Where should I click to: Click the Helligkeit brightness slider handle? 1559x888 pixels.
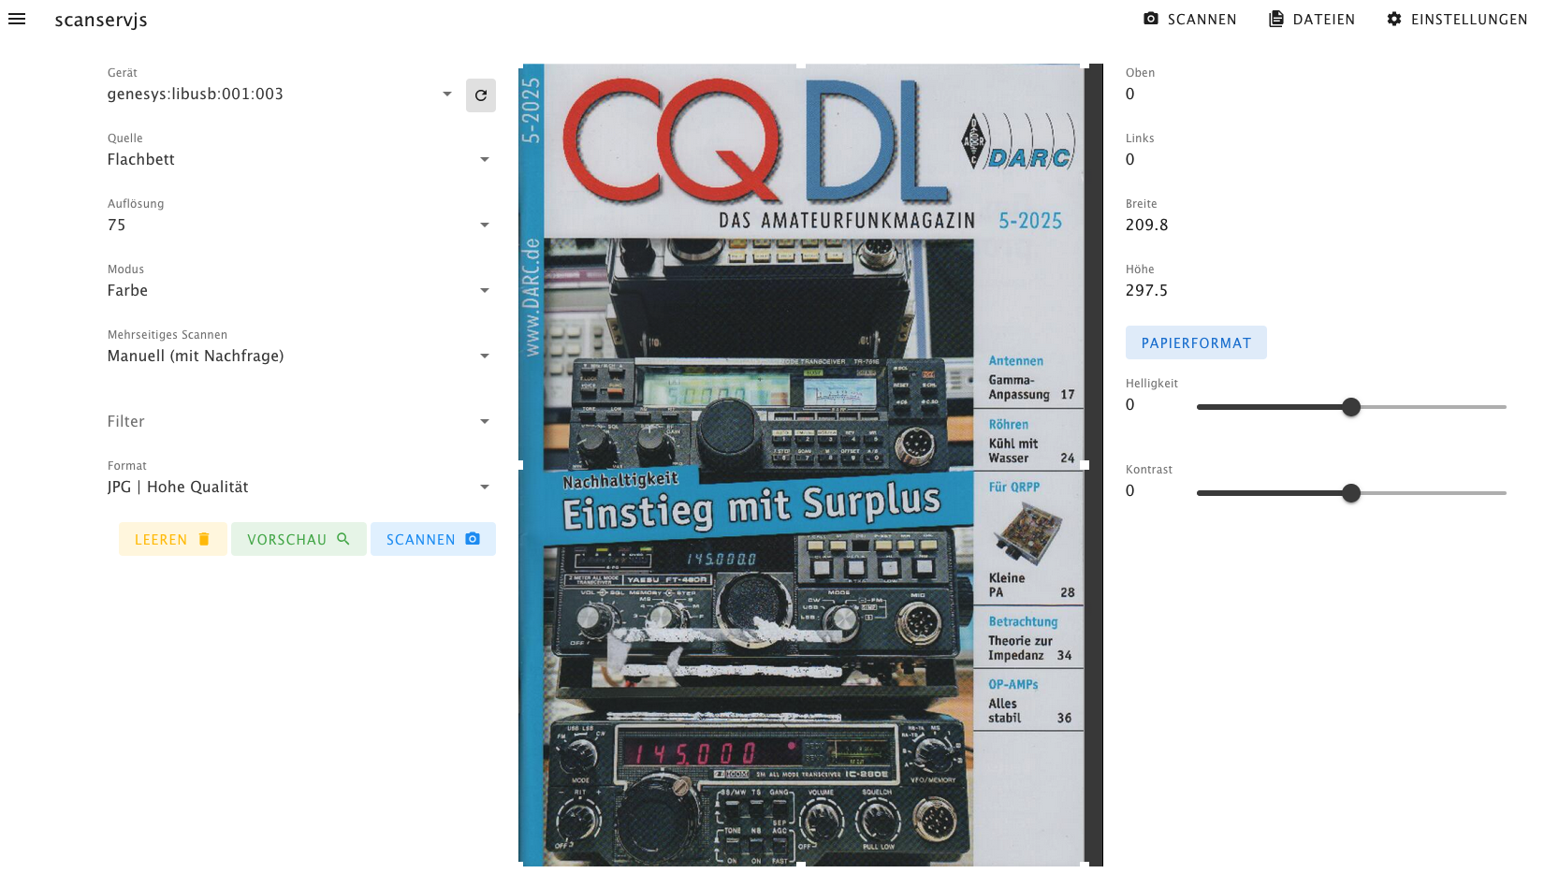pyautogui.click(x=1351, y=407)
